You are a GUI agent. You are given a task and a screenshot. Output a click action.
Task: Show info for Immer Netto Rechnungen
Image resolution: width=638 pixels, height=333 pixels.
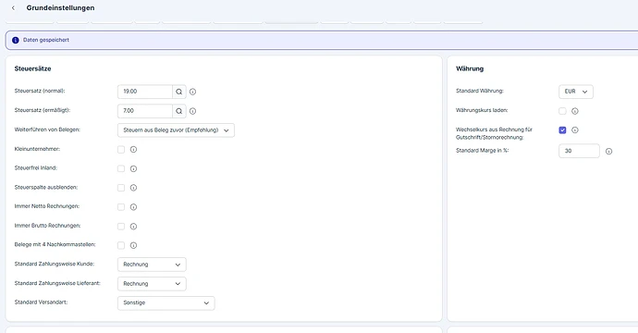[133, 207]
